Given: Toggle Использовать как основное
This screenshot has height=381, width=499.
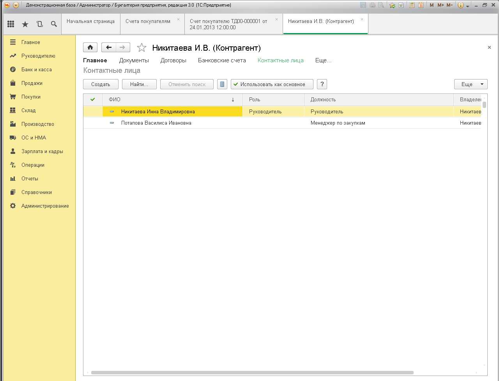Looking at the screenshot, I should (x=272, y=84).
